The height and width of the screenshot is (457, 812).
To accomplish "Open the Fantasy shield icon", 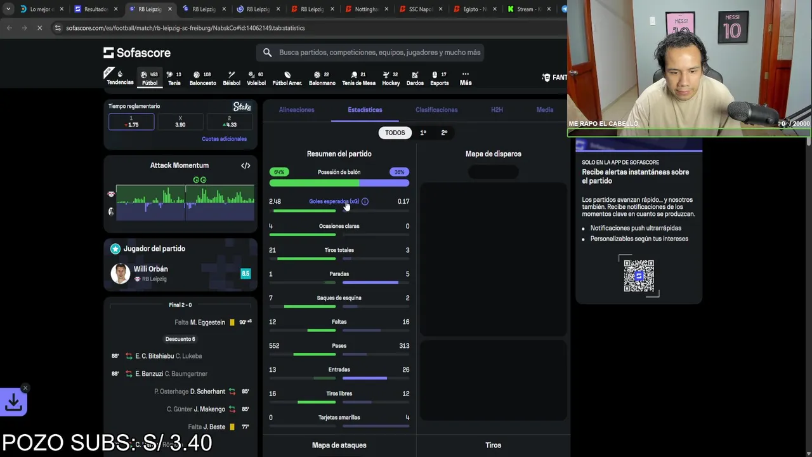I will point(546,77).
